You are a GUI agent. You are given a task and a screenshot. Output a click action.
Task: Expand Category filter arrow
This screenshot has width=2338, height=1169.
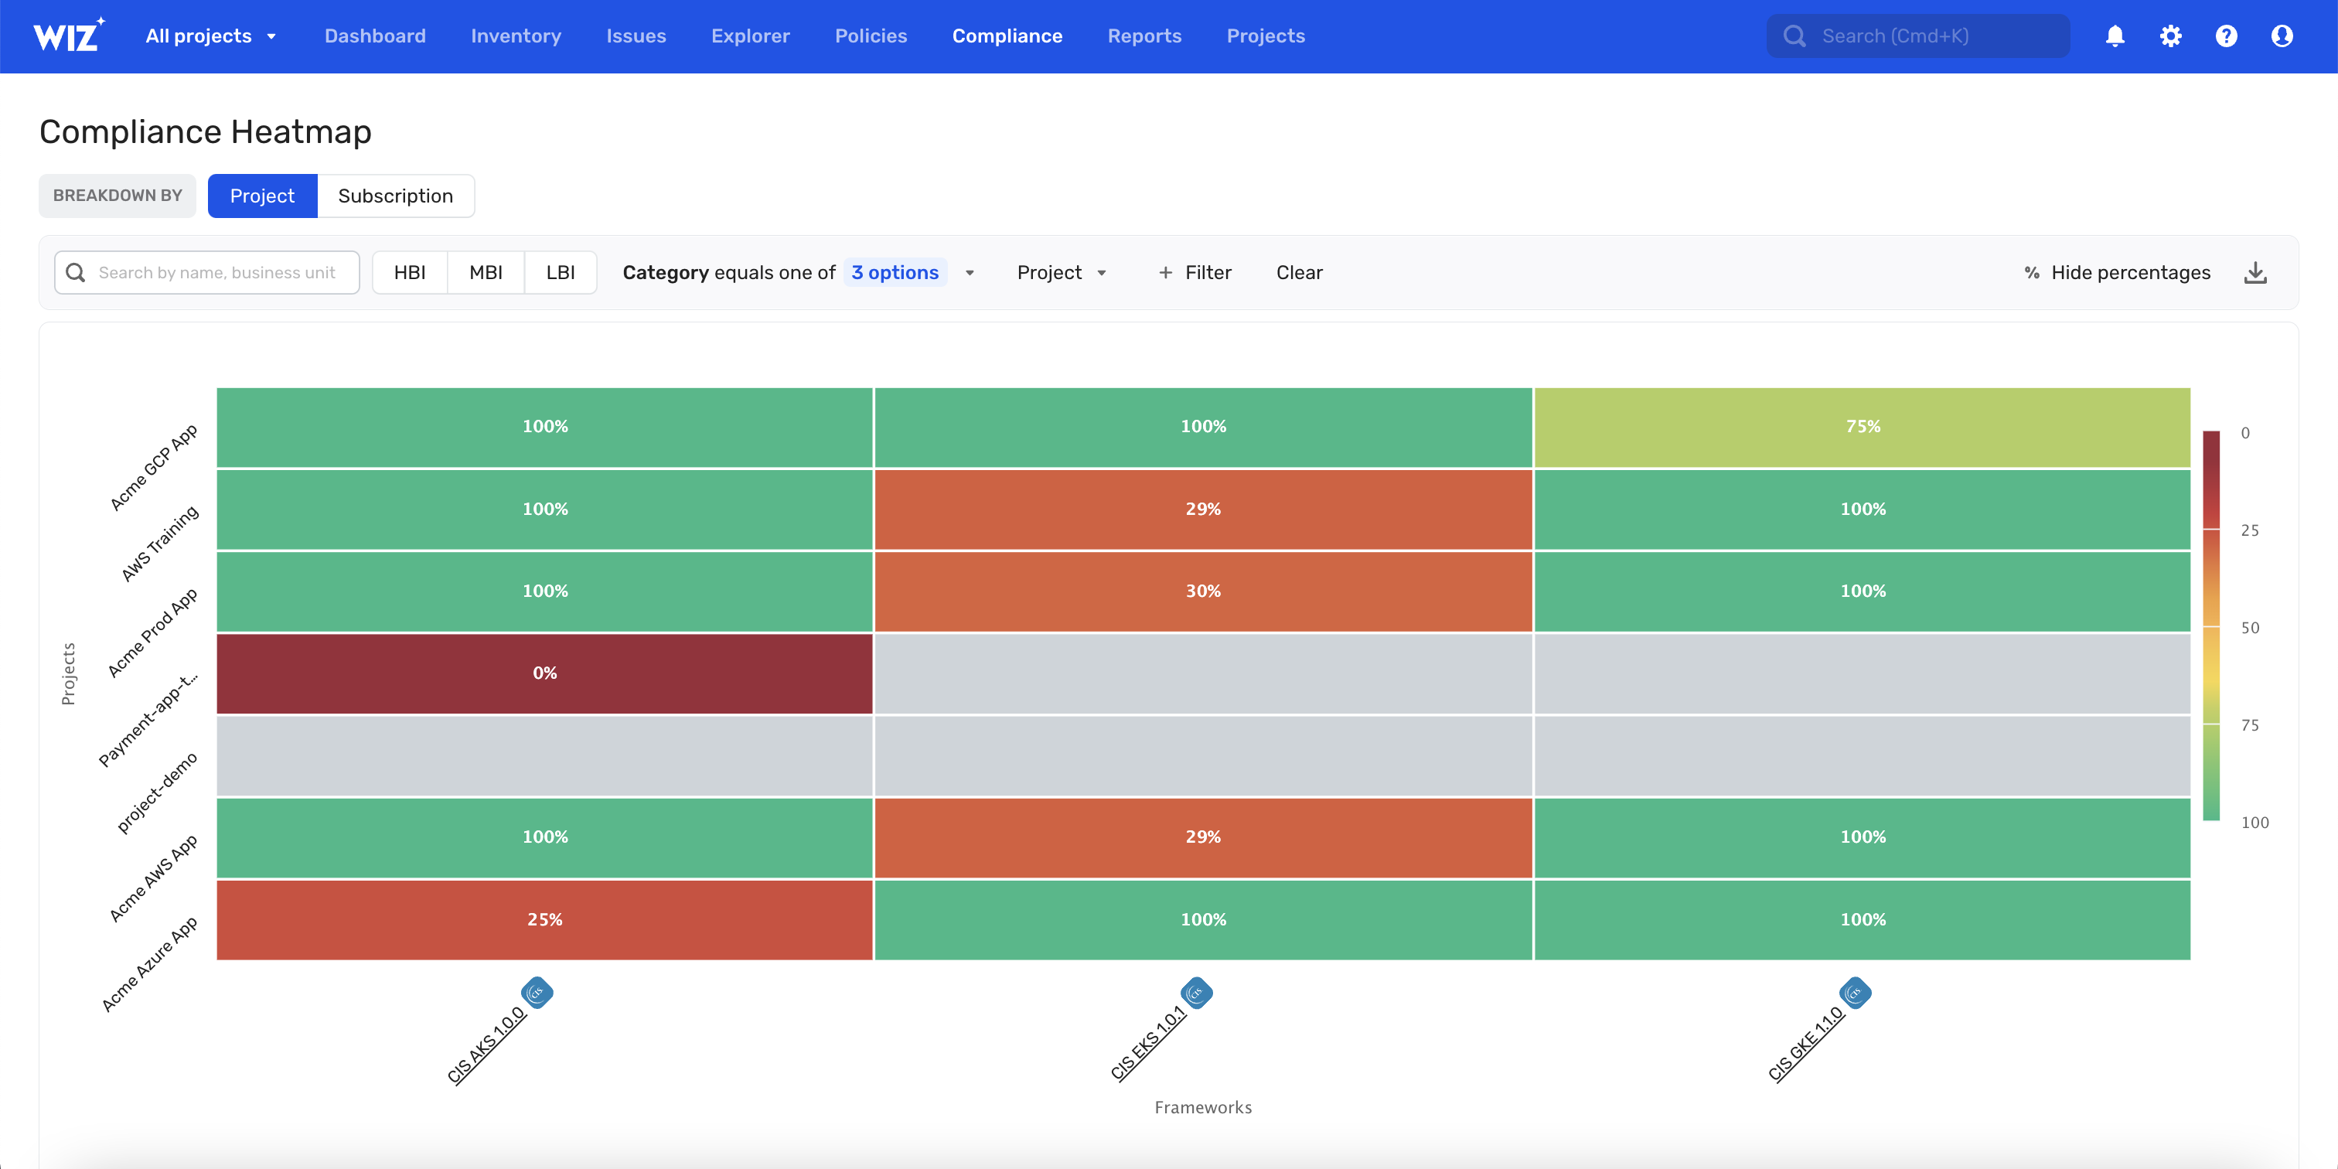pos(970,272)
